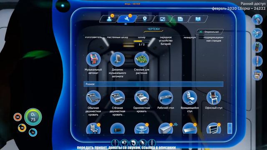Click the O₂ oxygen gauge showing 75

(x=33, y=117)
